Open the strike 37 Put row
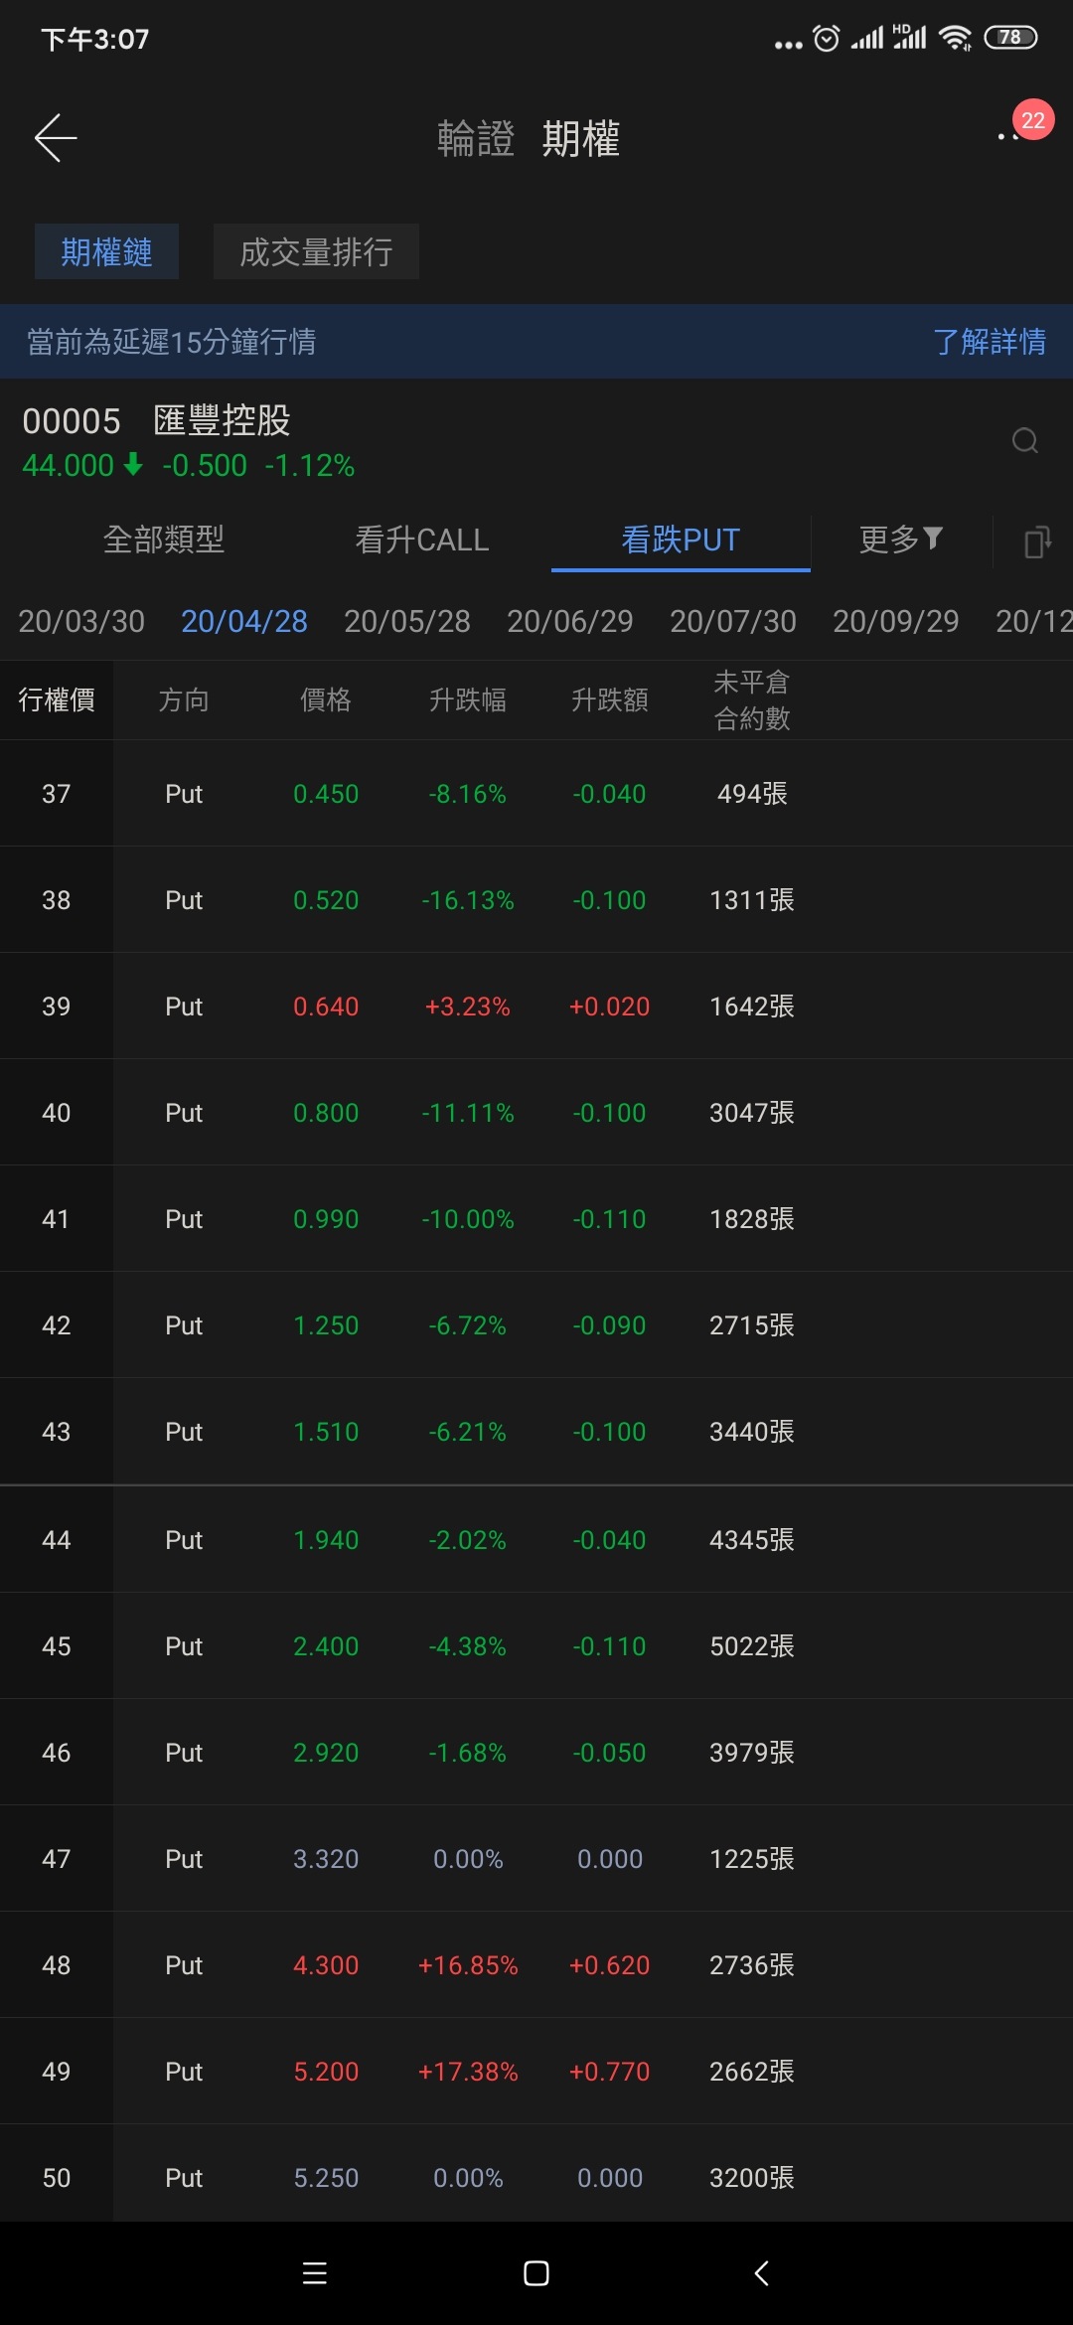The height and width of the screenshot is (2325, 1073). pyautogui.click(x=536, y=794)
